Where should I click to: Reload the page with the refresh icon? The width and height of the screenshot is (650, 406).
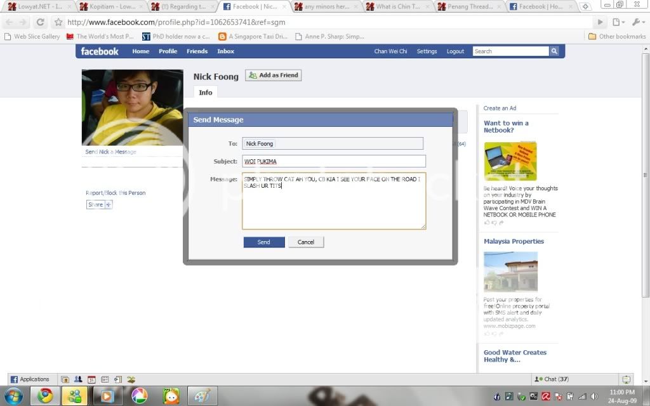point(40,22)
